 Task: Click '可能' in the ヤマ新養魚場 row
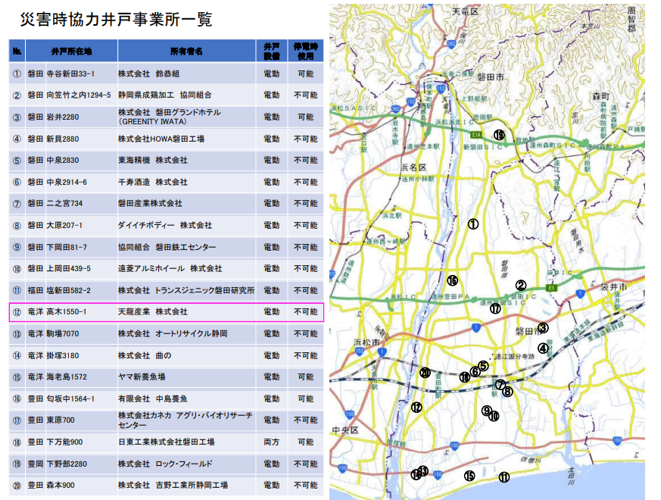pyautogui.click(x=306, y=377)
